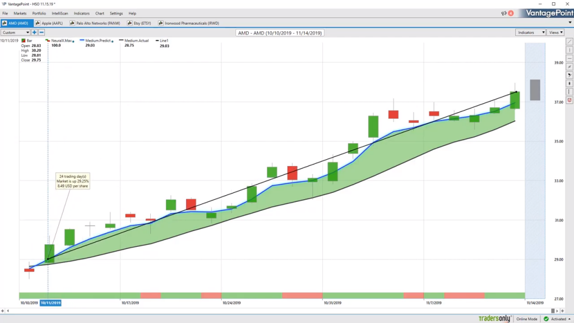
Task: Click the gray forecast bar in shaded area
Action: (x=535, y=90)
